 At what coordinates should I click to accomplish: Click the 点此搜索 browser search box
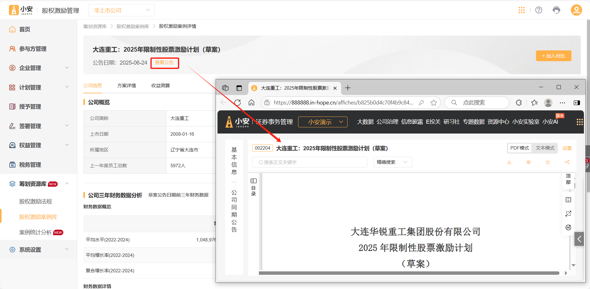point(477,103)
